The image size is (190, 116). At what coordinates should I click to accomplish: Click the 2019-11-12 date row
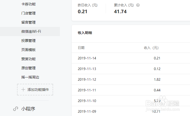coord(87,79)
